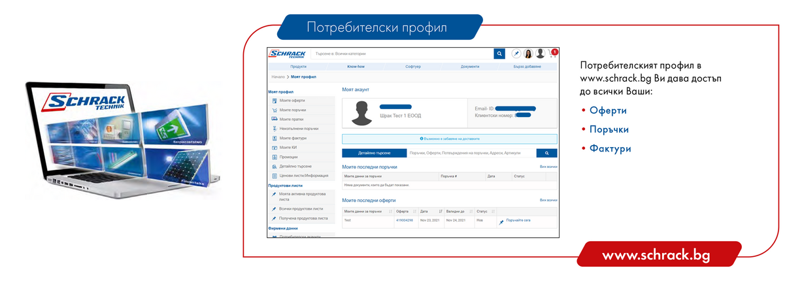Click the Оферти bullet item on the right
The width and height of the screenshot is (804, 281).
(x=608, y=110)
